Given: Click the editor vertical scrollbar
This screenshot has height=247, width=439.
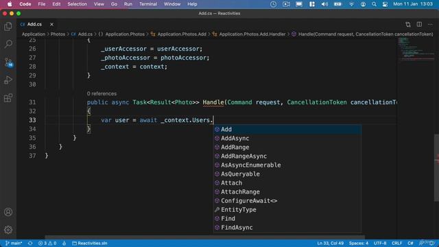Looking at the screenshot, I should tap(436, 167).
